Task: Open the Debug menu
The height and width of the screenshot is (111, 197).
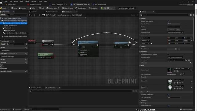Action: point(27,1)
